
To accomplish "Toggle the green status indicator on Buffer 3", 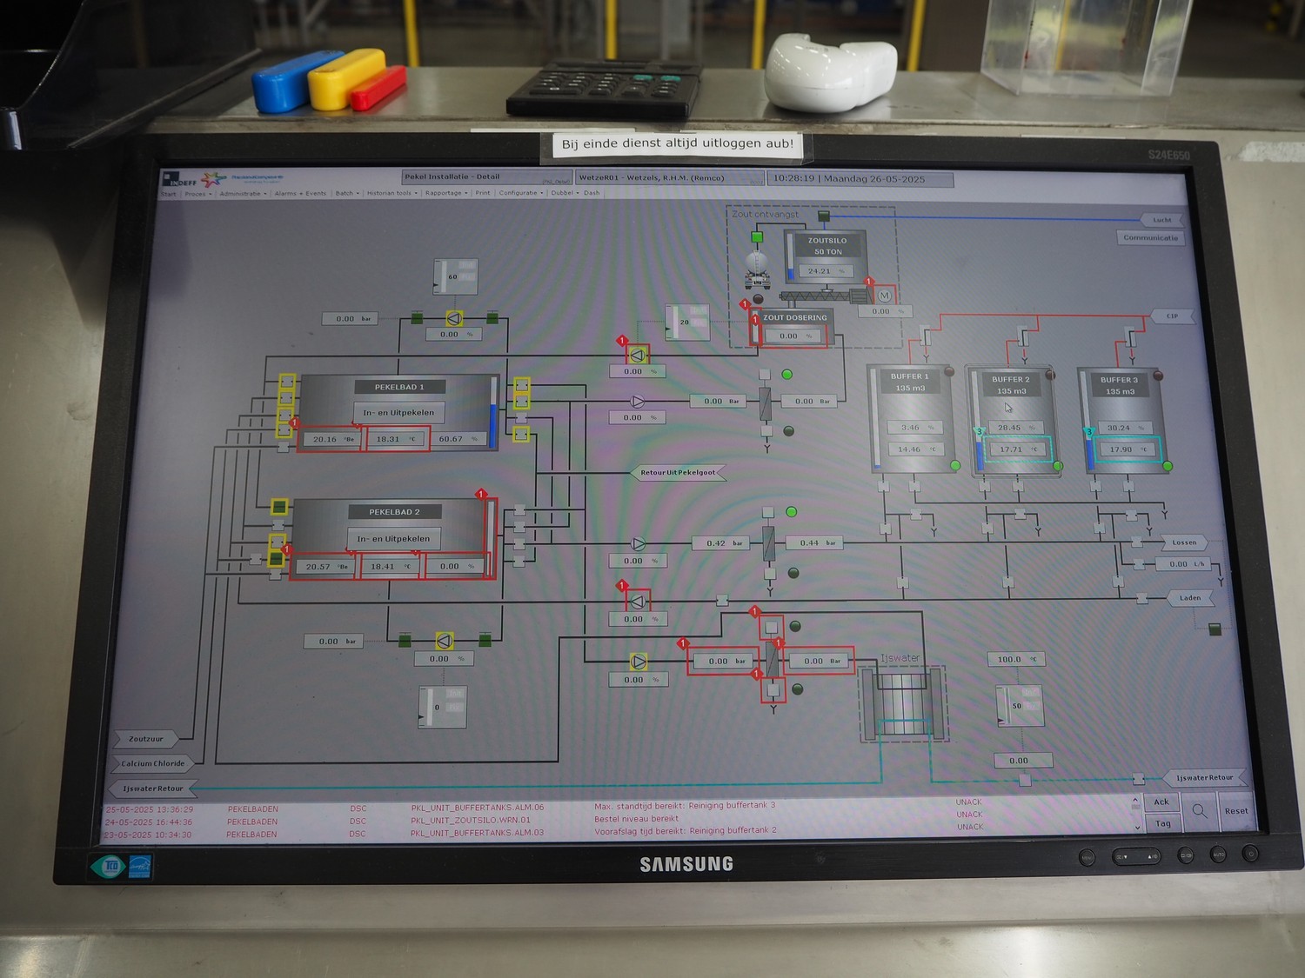I will pyautogui.click(x=1168, y=467).
